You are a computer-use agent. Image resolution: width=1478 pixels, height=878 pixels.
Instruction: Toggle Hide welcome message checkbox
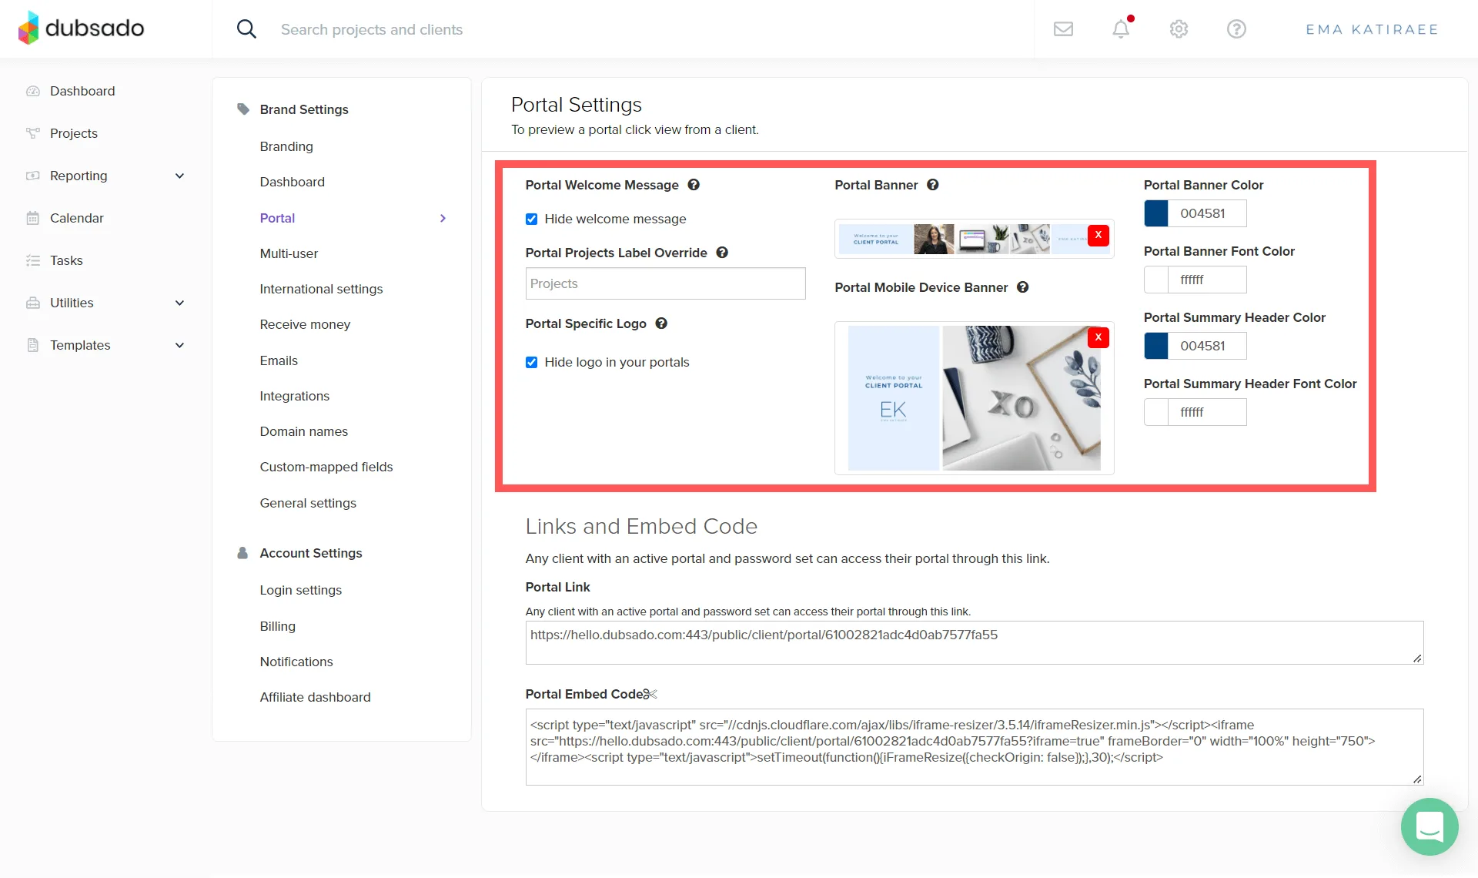532,219
